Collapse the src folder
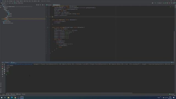 pyautogui.click(x=4, y=9)
